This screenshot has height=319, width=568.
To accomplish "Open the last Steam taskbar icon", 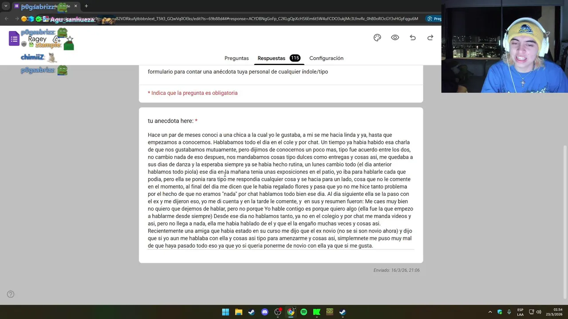I will [x=343, y=312].
